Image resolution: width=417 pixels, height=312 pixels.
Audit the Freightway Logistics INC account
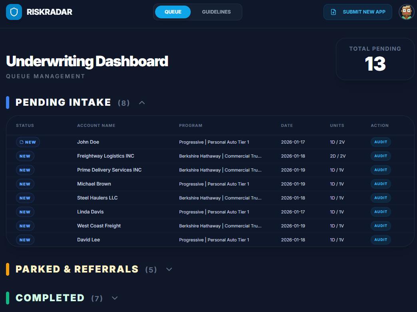380,156
